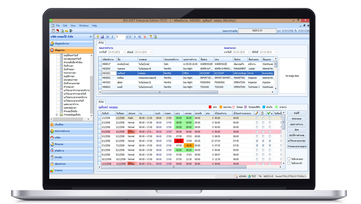
Task: Click the calendar window icon in the main toolbar
Action: 53,31
